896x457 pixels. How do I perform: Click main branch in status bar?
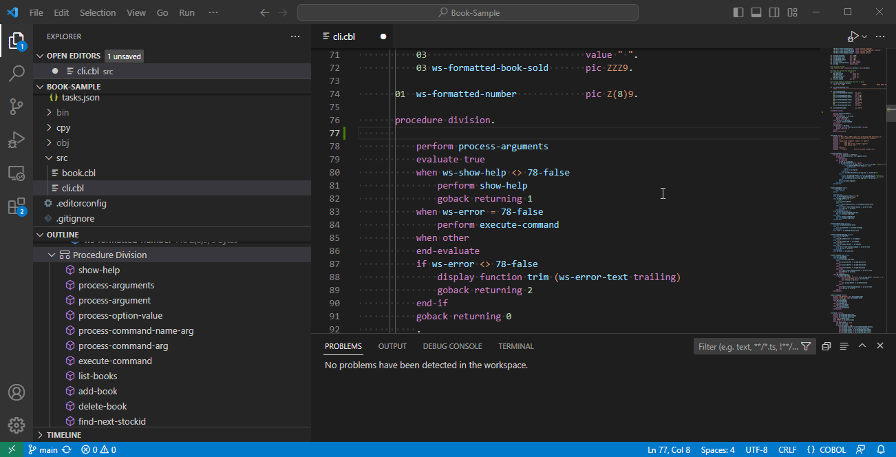point(43,449)
